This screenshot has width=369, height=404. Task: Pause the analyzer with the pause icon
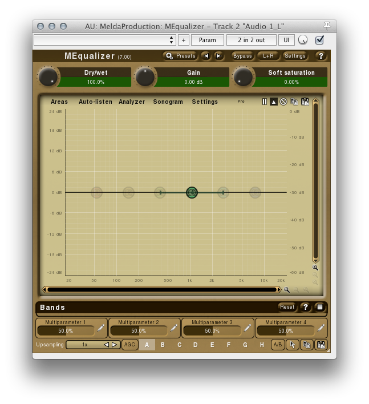click(265, 102)
